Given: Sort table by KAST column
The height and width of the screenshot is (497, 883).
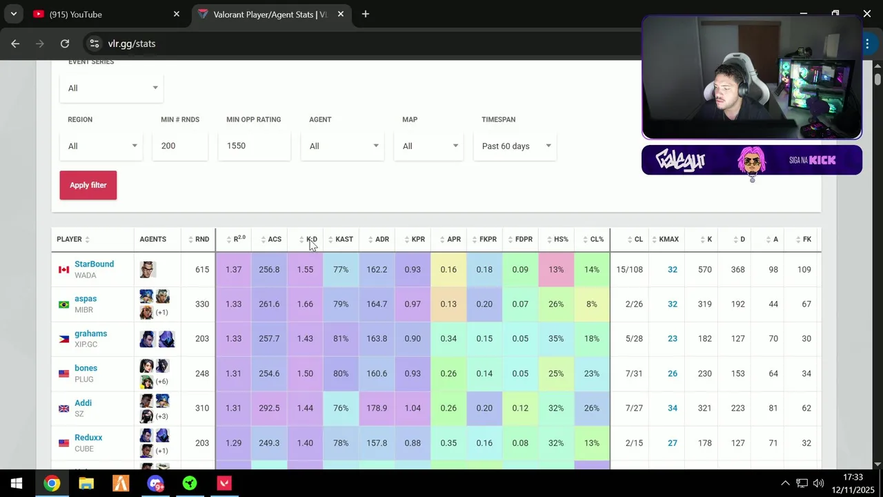Looking at the screenshot, I should [x=341, y=240].
